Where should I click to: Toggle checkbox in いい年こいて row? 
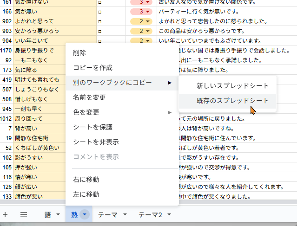(x=100, y=41)
